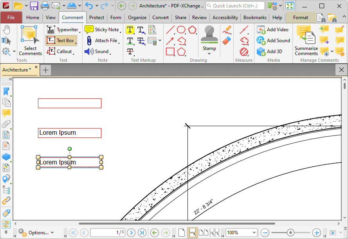The height and width of the screenshot is (239, 348).
Task: Click Add 3D
Action: 269,52
